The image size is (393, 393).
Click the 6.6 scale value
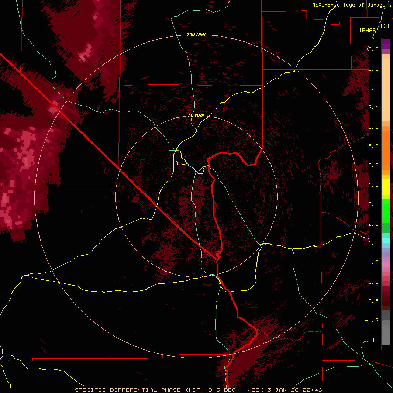coord(373,127)
